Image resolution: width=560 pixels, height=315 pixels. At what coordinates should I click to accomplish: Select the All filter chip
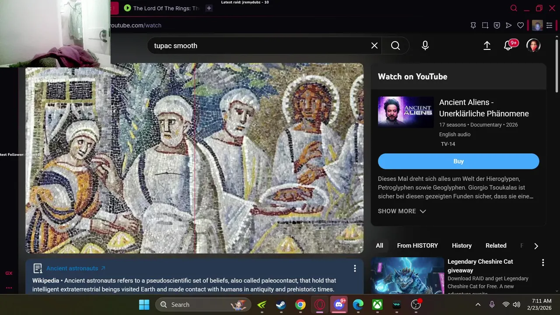coord(379,245)
